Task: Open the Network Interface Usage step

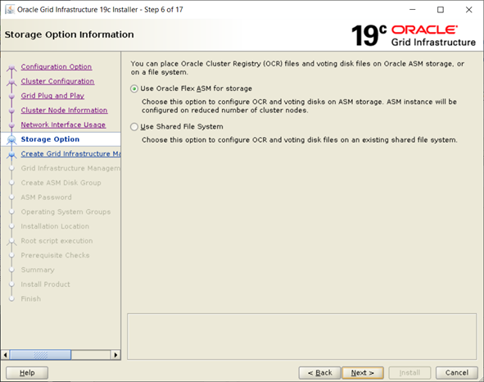Action: click(63, 125)
